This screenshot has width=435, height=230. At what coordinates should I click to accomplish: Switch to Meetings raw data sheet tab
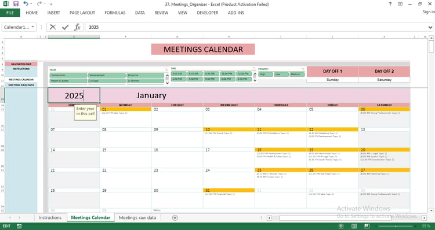137,217
